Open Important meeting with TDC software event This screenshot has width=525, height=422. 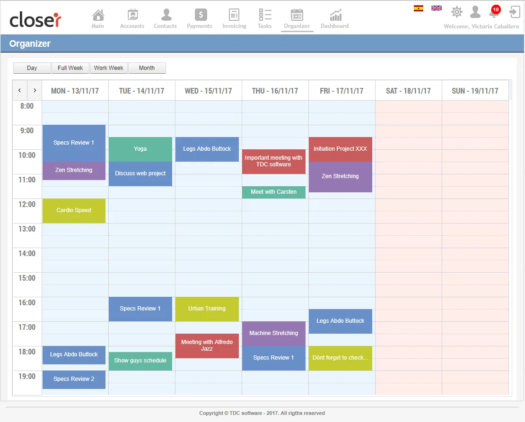[x=273, y=161]
